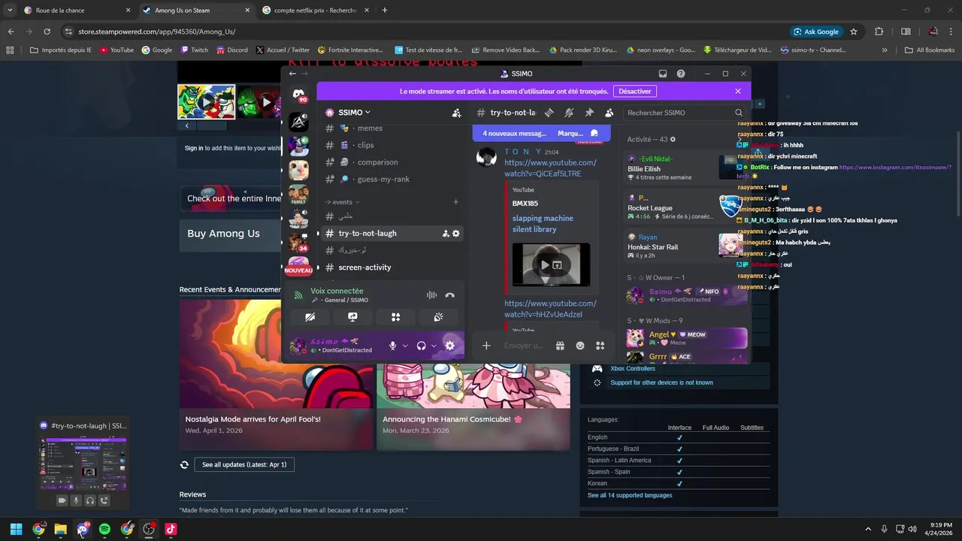Show hidden system tray icons

click(x=868, y=529)
